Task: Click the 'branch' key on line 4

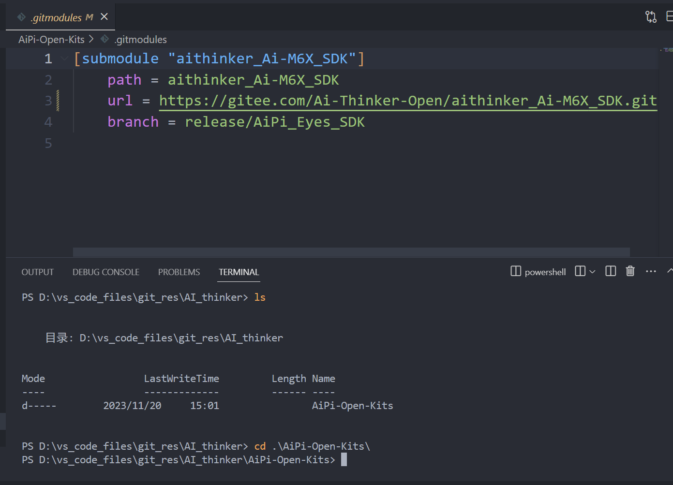Action: pos(133,122)
